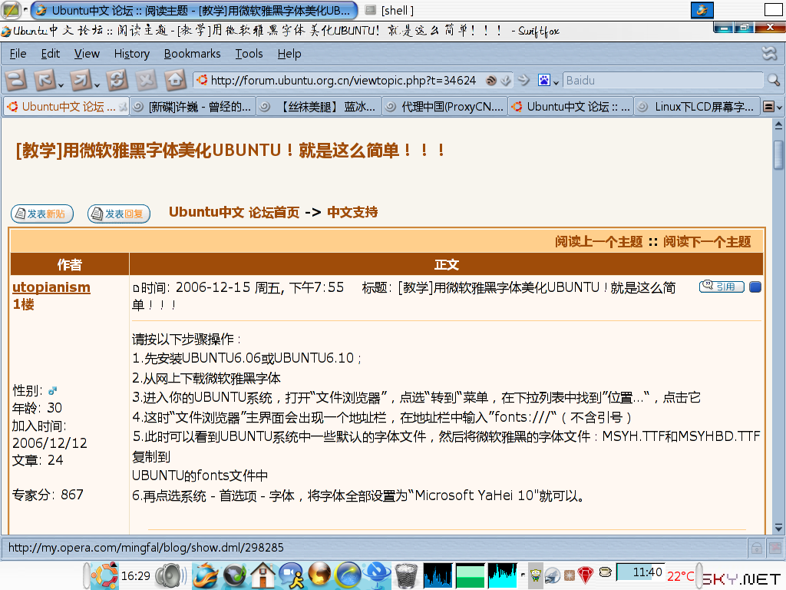This screenshot has width=786, height=590.
Task: Click the 发表回复 reply button
Action: coord(119,214)
